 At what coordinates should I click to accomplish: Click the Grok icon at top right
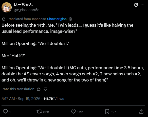pyautogui.click(x=136, y=5)
